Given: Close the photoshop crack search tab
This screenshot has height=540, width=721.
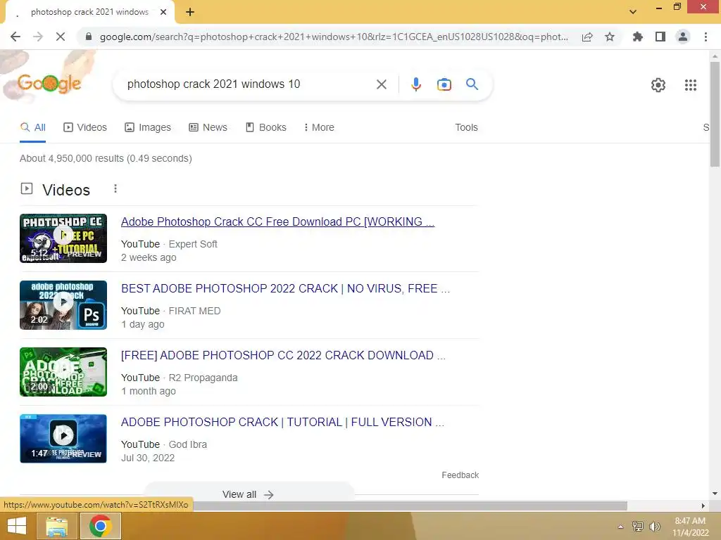Looking at the screenshot, I should pos(163,12).
